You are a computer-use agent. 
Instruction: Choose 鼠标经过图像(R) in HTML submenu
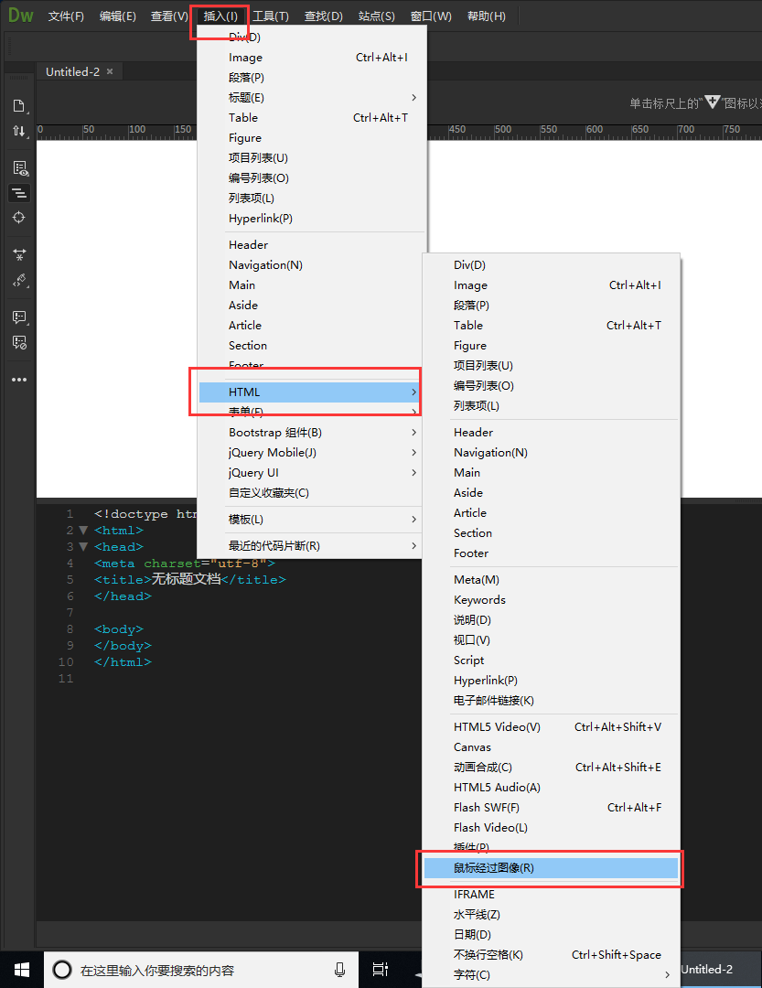(551, 867)
